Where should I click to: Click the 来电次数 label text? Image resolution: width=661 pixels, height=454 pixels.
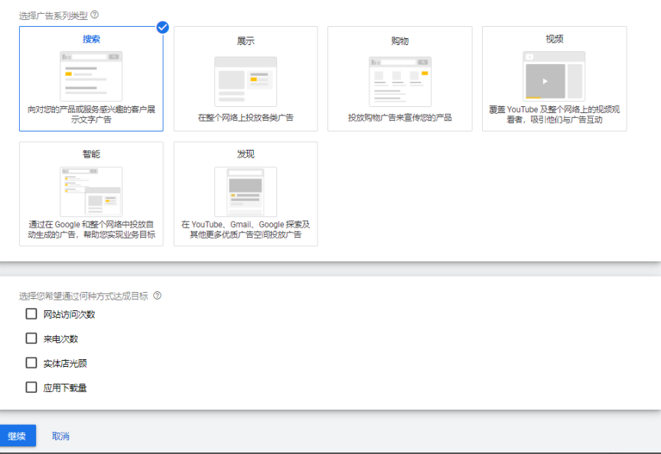pyautogui.click(x=60, y=339)
